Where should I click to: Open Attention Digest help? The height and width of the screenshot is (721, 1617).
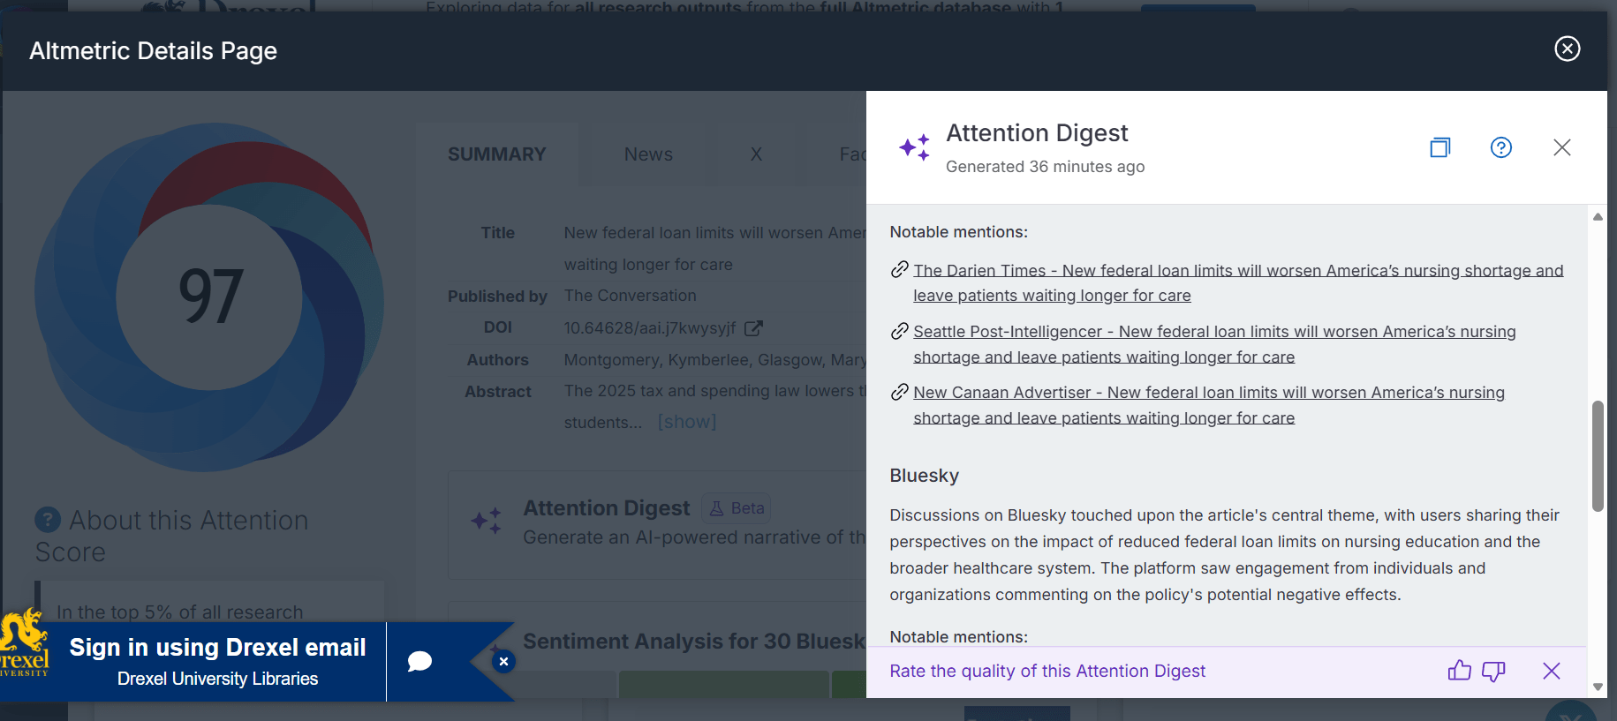click(1501, 147)
